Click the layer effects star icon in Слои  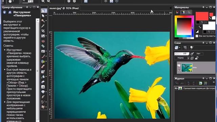coord(192,47)
